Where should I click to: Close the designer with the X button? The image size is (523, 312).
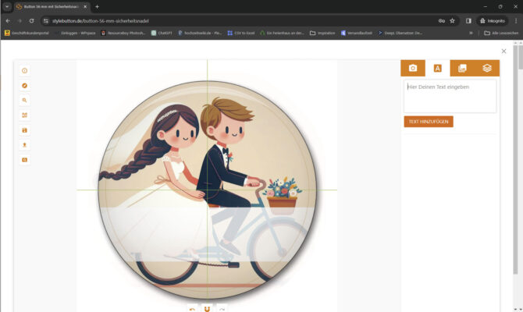(x=503, y=51)
